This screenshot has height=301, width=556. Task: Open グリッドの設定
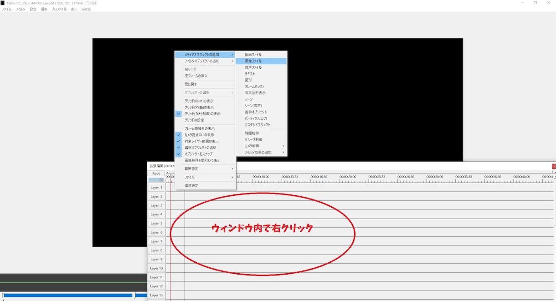click(205, 120)
